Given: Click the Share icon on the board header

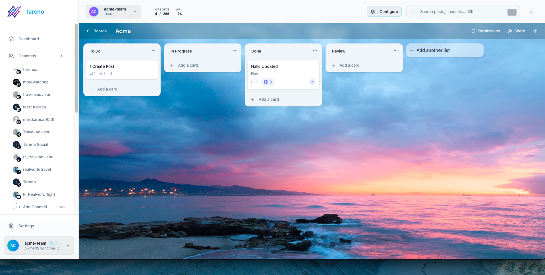Looking at the screenshot, I should [x=510, y=31].
